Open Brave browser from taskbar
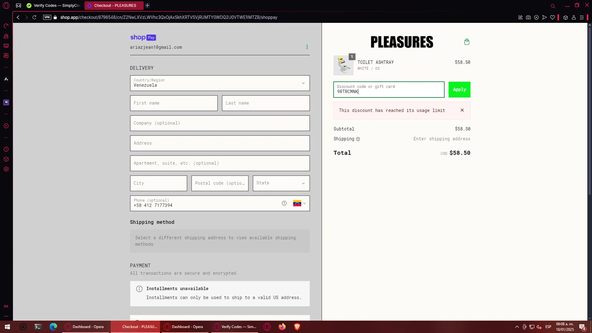Image resolution: width=592 pixels, height=333 pixels. (297, 327)
